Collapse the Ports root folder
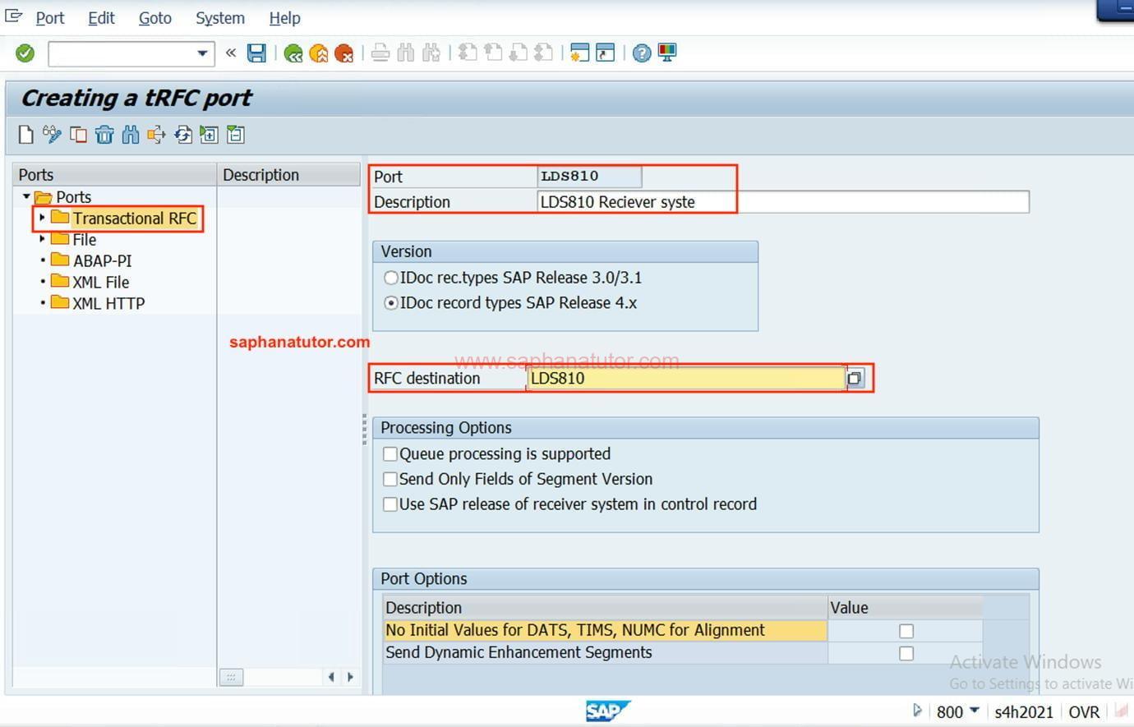1134x727 pixels. coord(26,197)
